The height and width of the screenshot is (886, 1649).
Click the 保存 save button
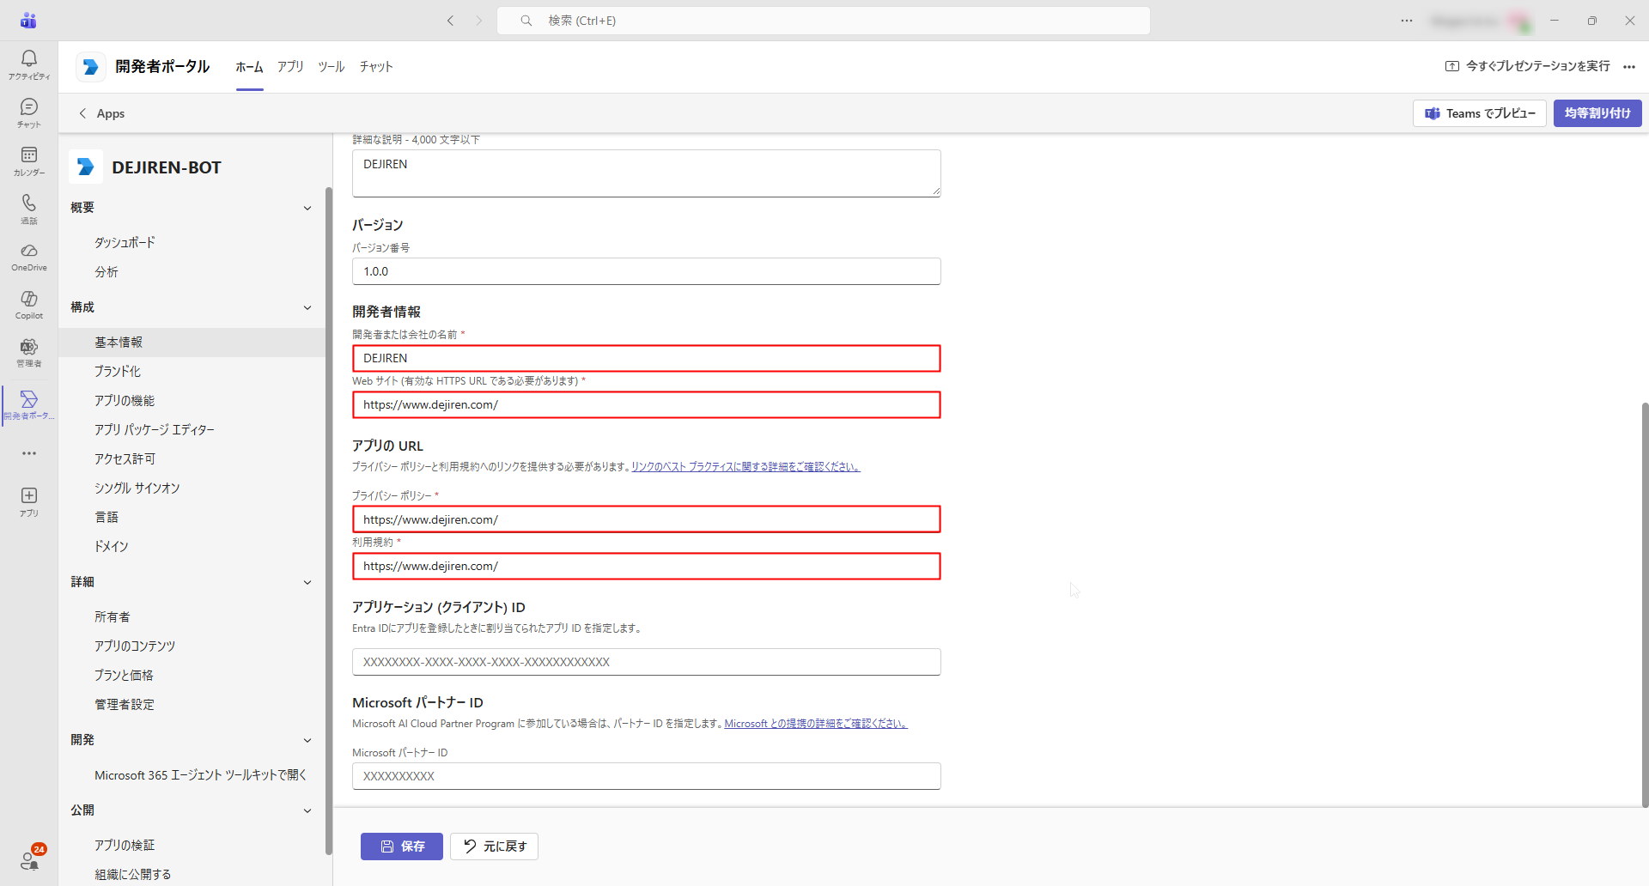click(x=402, y=847)
